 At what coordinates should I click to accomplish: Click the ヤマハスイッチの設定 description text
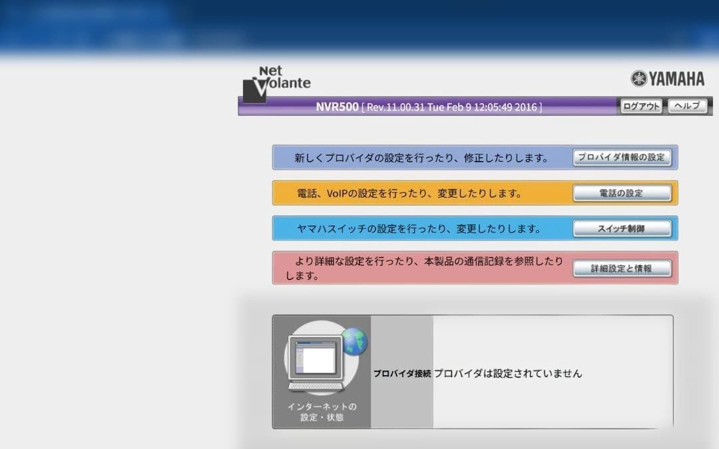419,229
